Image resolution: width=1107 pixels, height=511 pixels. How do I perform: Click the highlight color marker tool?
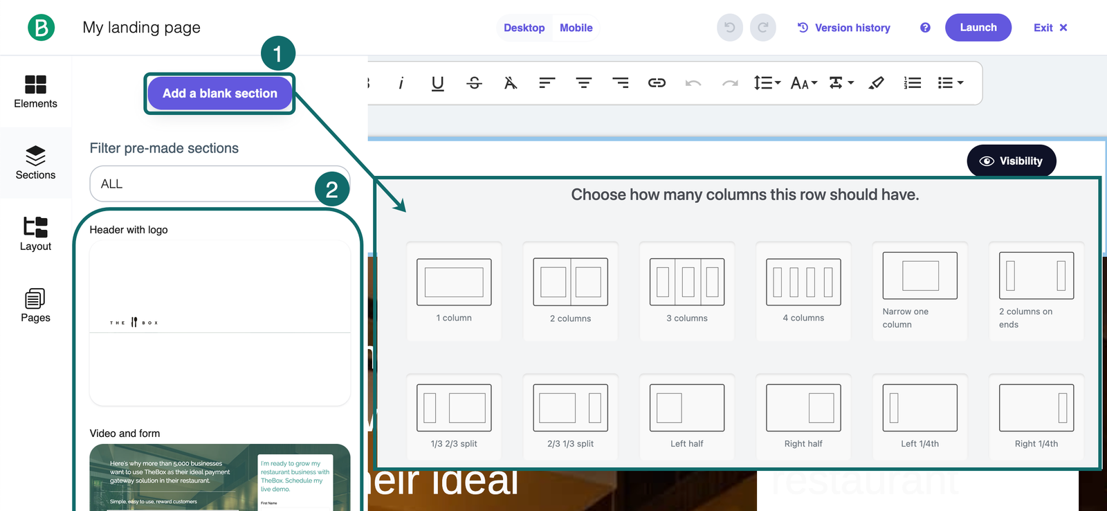[x=877, y=83]
